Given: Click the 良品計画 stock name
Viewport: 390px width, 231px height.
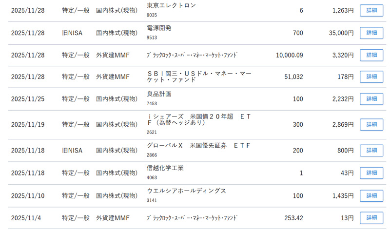Looking at the screenshot, I should (x=159, y=94).
